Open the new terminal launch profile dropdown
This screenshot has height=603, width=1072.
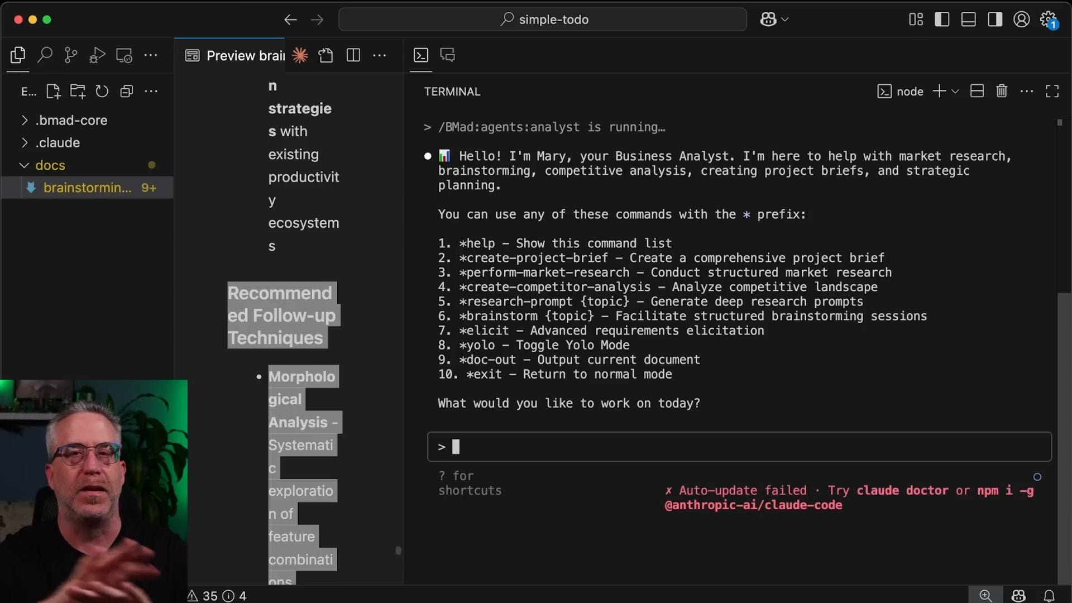955,92
